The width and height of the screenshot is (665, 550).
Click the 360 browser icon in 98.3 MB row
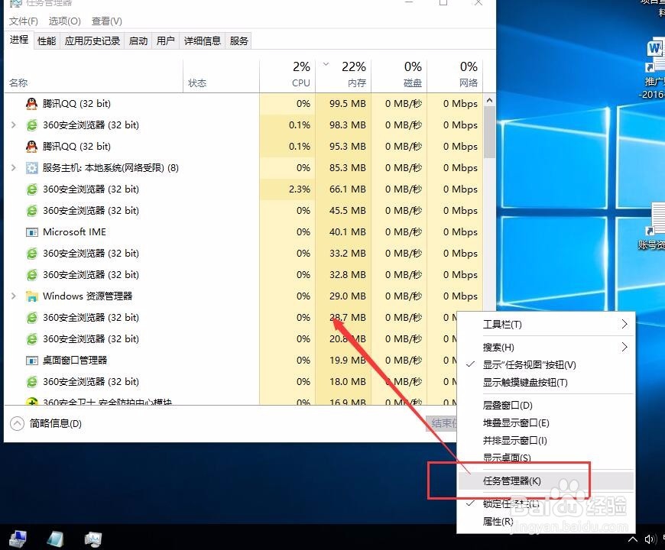point(32,125)
